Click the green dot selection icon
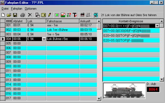The height and width of the screenshot is (103, 165). [57, 15]
